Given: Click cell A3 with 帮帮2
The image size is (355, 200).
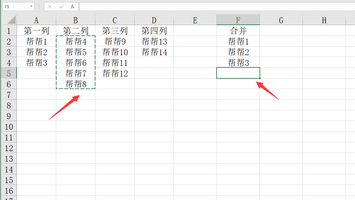Looking at the screenshot, I should click(x=36, y=52).
